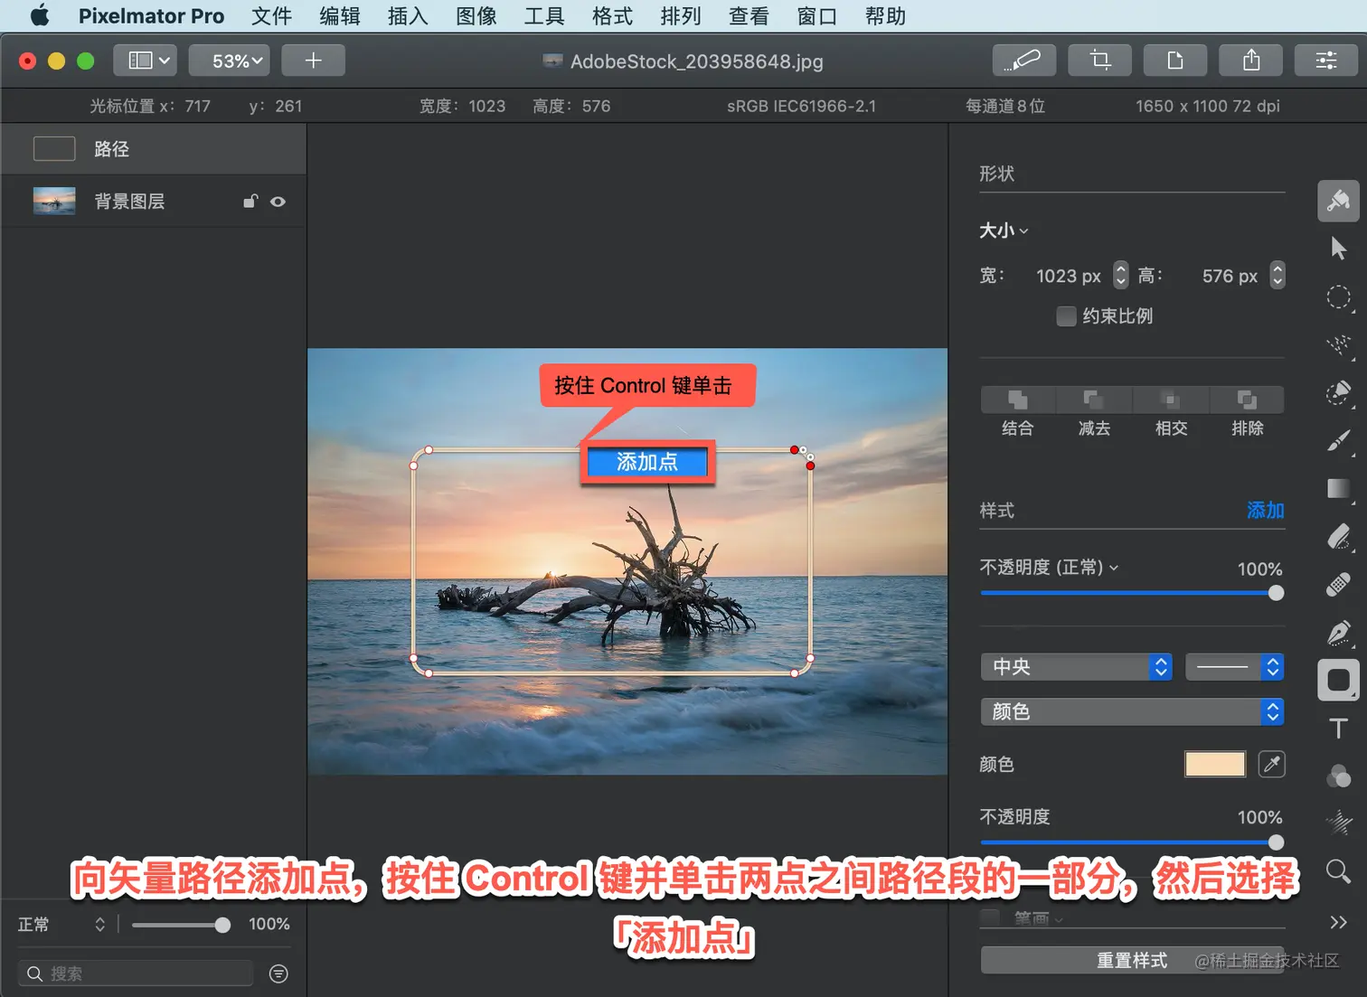The image size is (1367, 997).
Task: Select the rounded rectangle Shape tool
Action: [x=1338, y=680]
